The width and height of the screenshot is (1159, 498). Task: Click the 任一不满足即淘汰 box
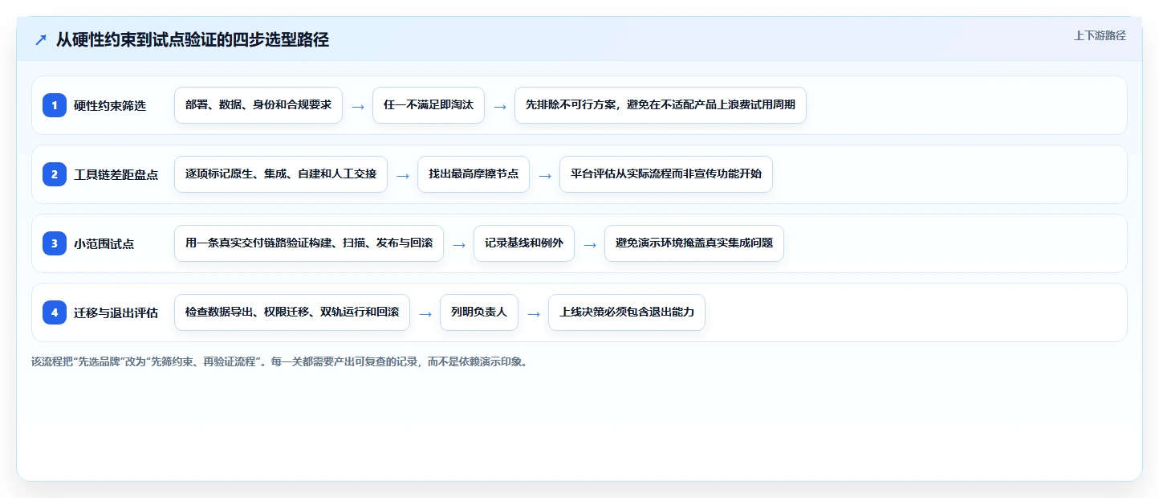tap(429, 105)
